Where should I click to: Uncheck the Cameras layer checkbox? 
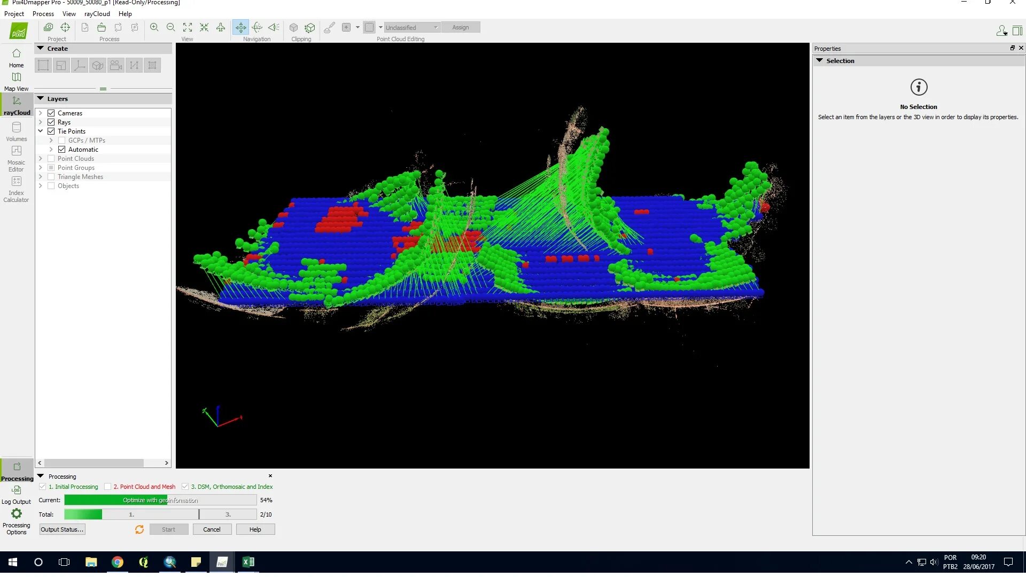pyautogui.click(x=51, y=113)
